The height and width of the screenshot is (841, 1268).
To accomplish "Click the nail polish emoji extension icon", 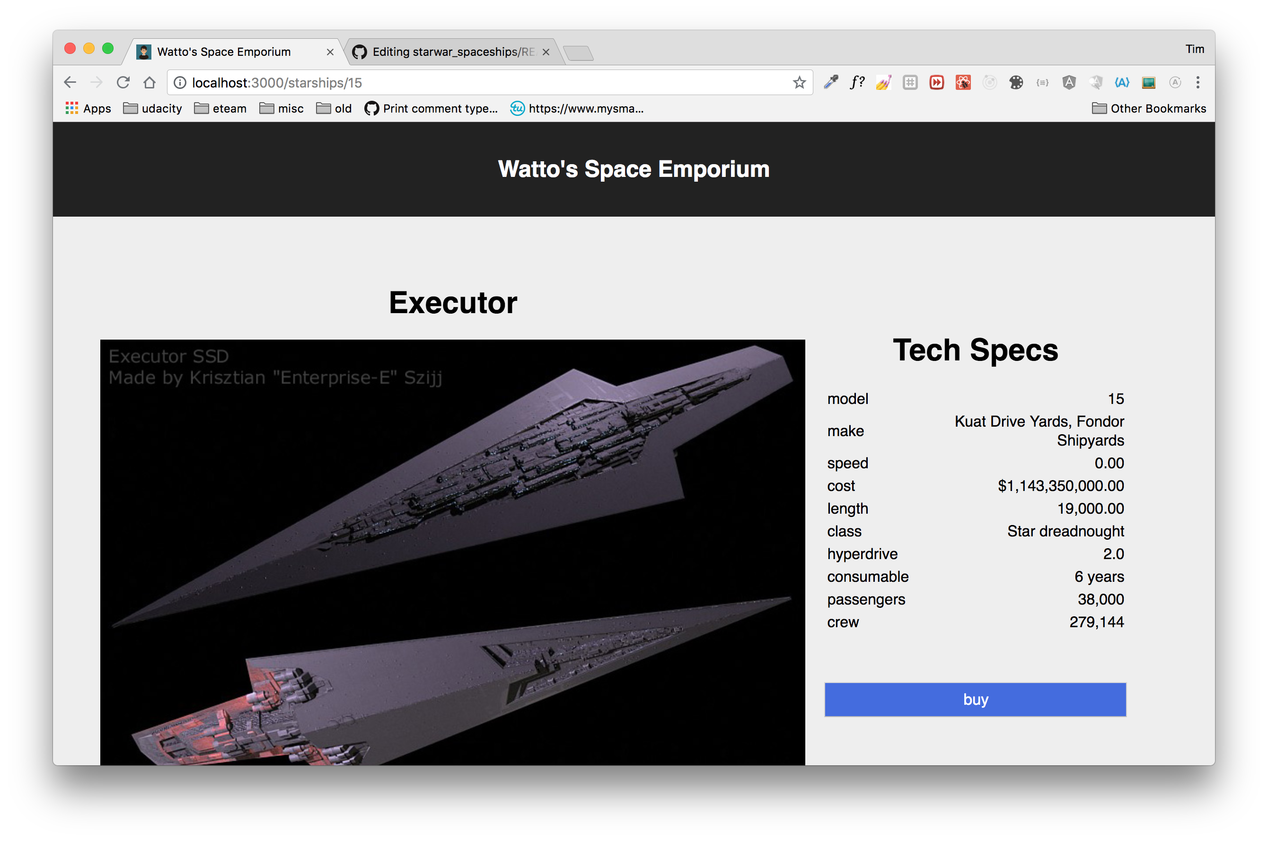I will pos(883,82).
